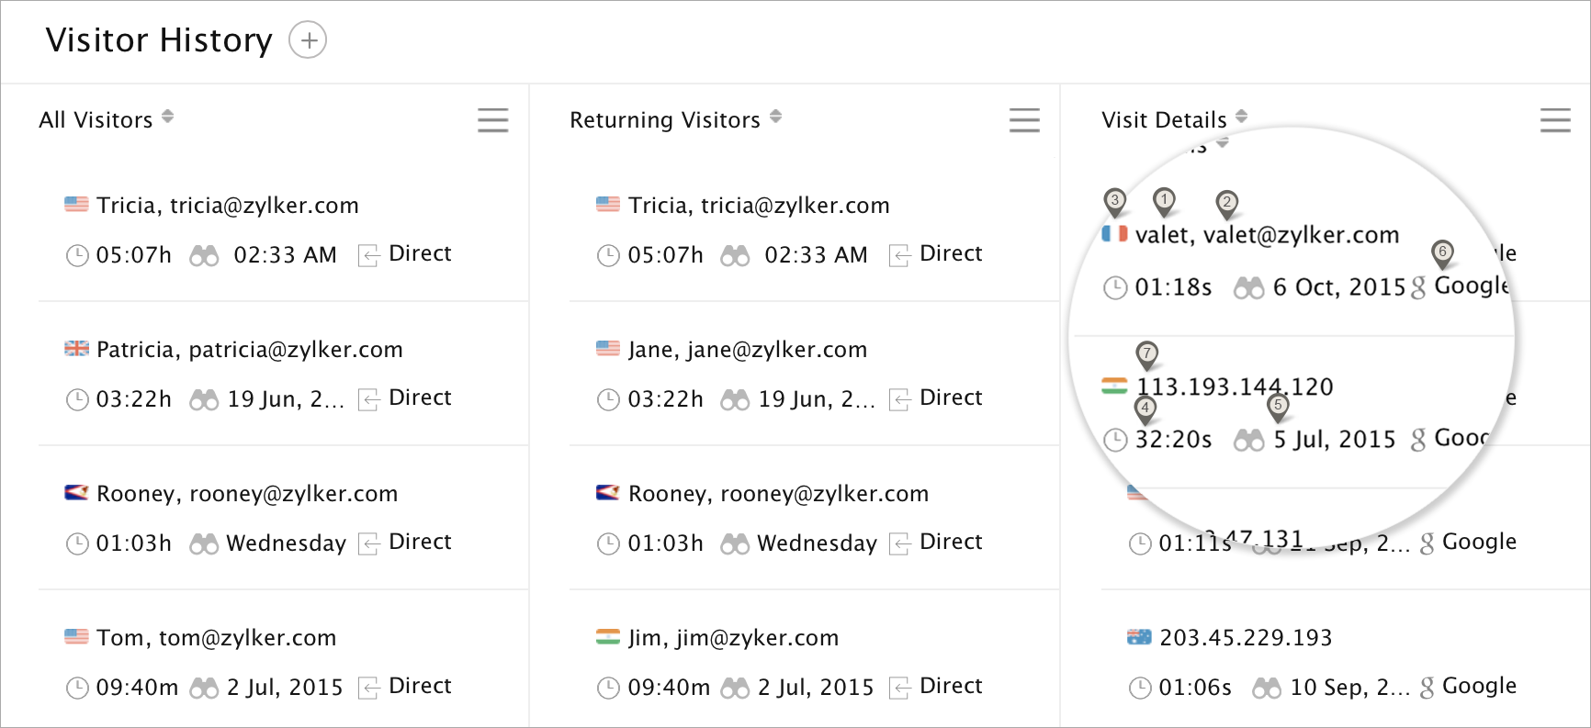Click map pin marker numbered 4
This screenshot has height=728, width=1591.
pos(1145,409)
